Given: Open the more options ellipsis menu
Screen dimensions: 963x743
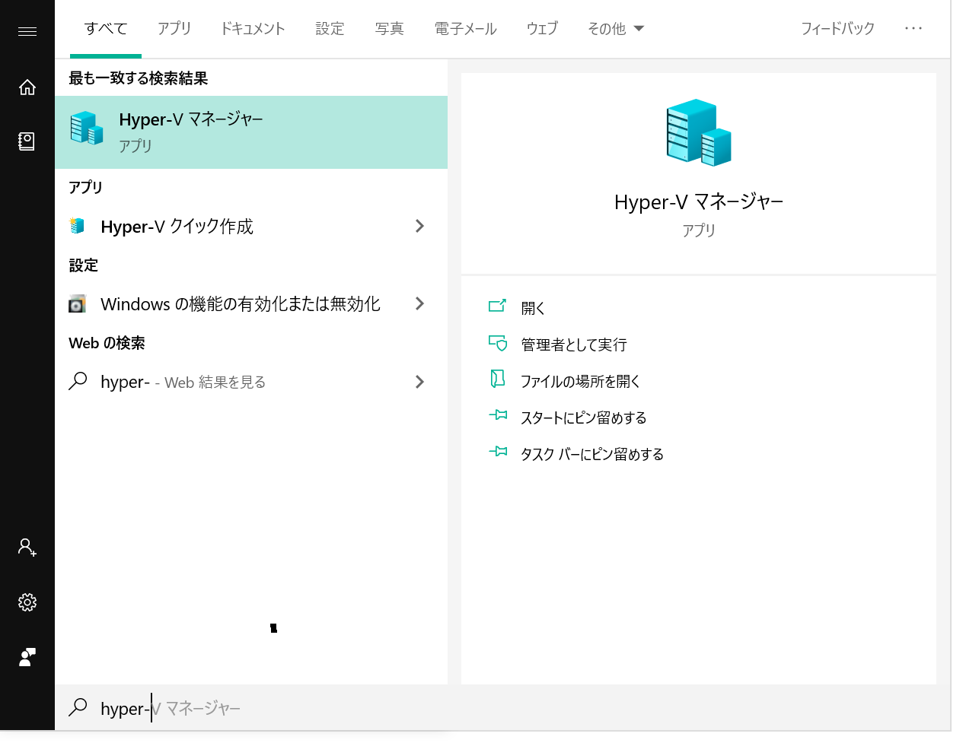Looking at the screenshot, I should pyautogui.click(x=914, y=28).
